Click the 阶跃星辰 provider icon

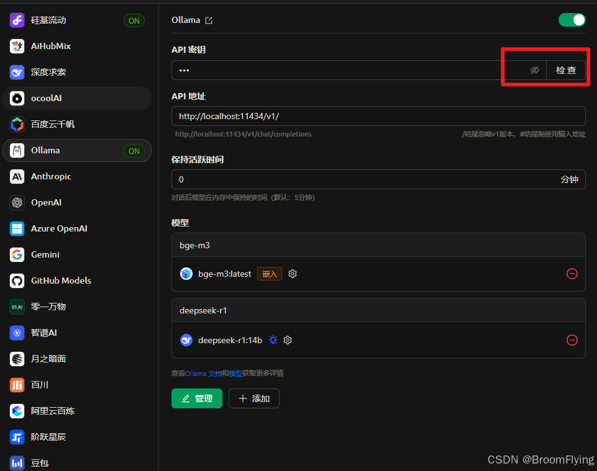point(17,437)
